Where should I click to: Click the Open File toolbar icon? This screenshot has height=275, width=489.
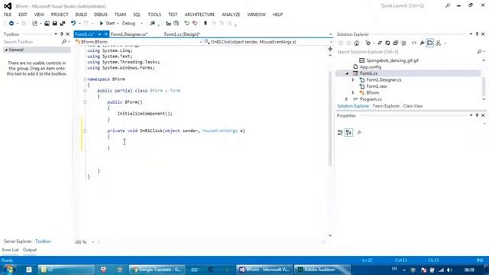coord(47,24)
